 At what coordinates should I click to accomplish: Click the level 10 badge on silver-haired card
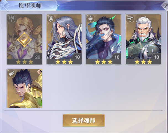pyautogui.click(x=77, y=57)
